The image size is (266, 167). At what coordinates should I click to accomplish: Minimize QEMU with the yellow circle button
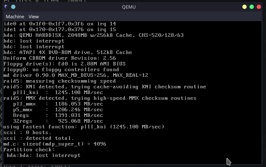pyautogui.click(x=245, y=7)
